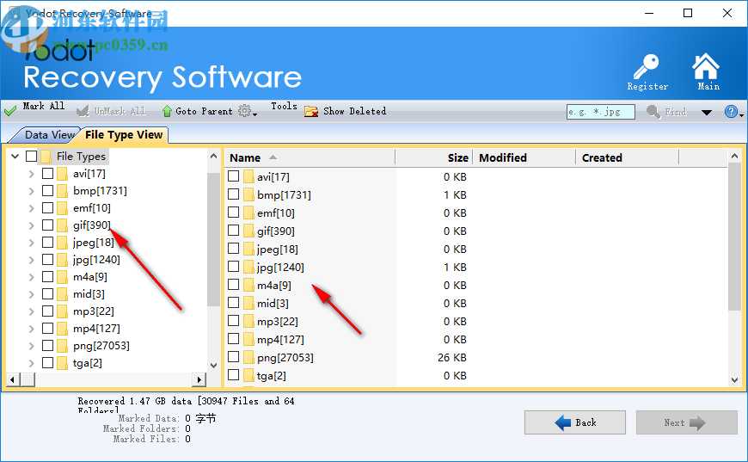The height and width of the screenshot is (462, 748).
Task: Click the File Types root folder icon
Action: [x=46, y=156]
